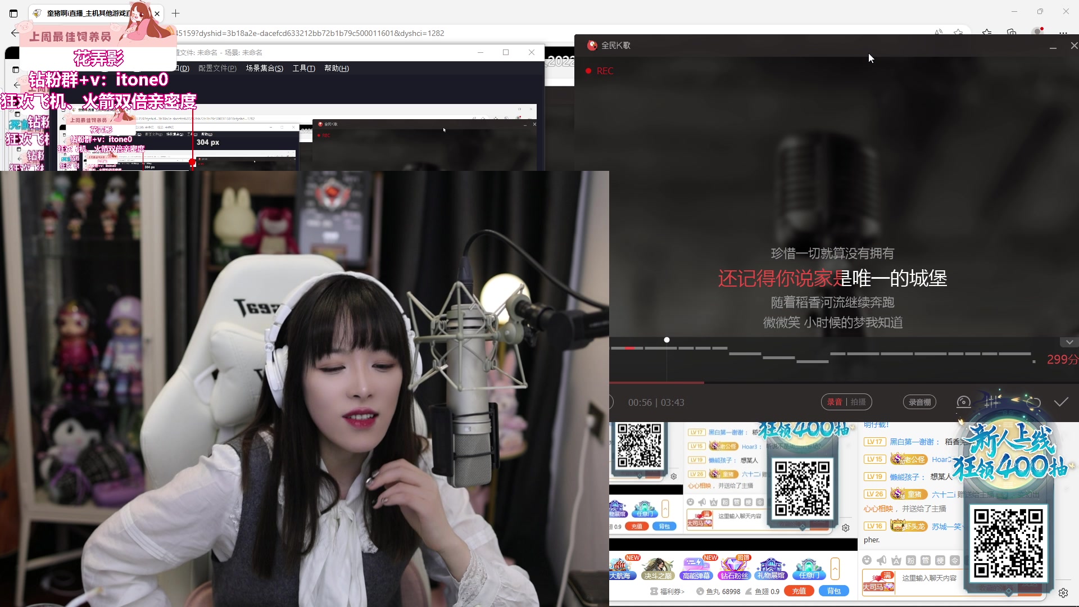Open the 礼物展馆 gift gallery icon
This screenshot has width=1079, height=607.
770,568
